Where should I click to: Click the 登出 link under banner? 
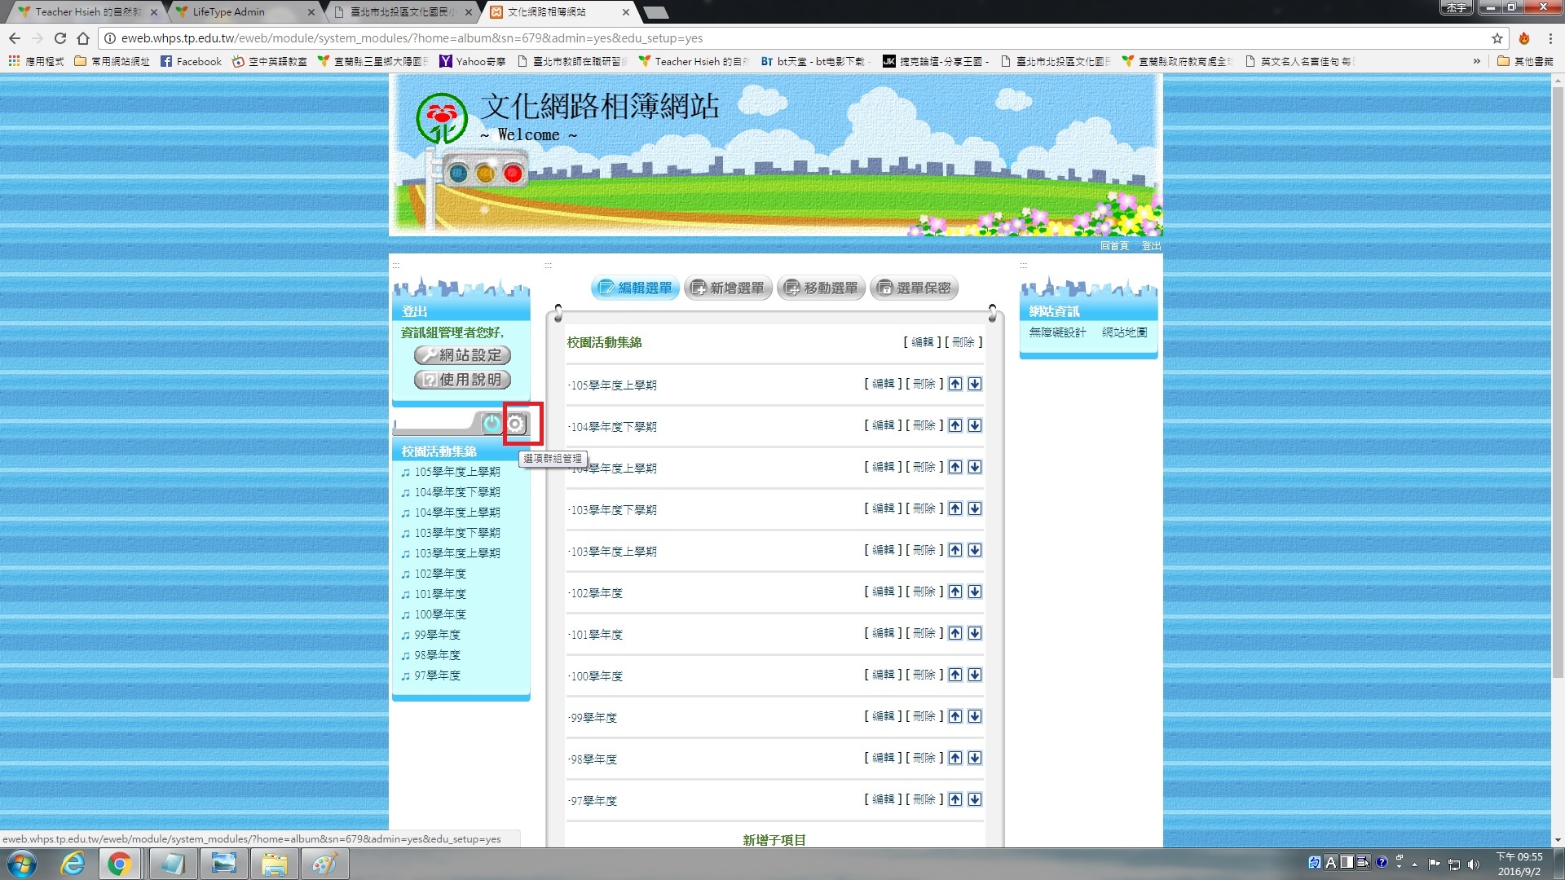pos(1151,245)
